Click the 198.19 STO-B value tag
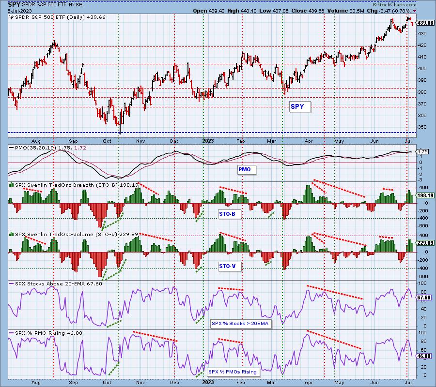 pos(425,195)
